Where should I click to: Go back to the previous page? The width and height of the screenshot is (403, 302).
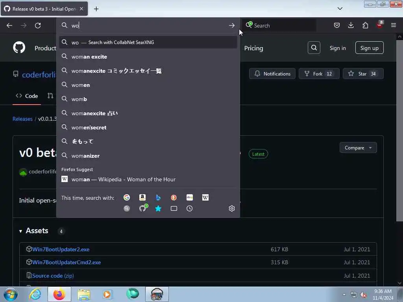[9, 26]
